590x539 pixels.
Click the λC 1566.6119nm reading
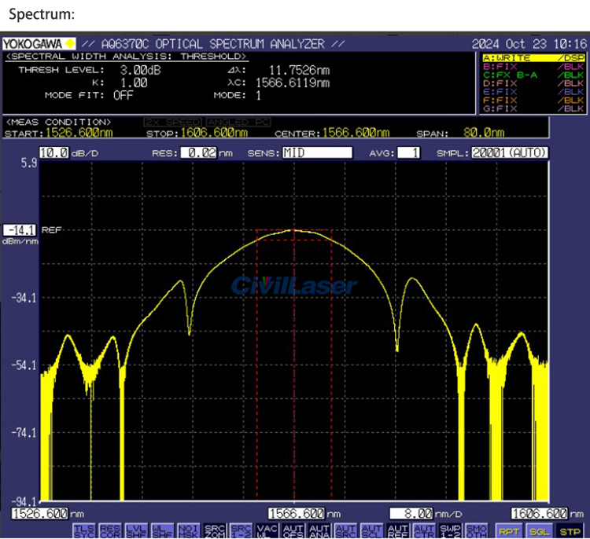pos(293,82)
